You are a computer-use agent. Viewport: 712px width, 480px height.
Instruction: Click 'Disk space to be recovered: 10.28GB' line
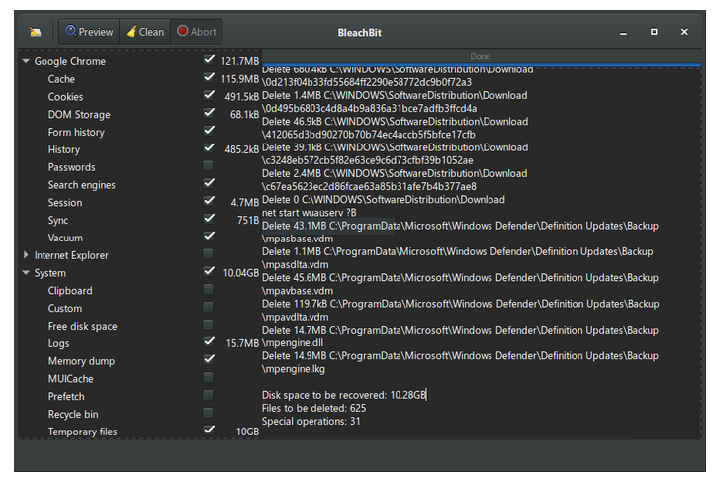point(344,395)
